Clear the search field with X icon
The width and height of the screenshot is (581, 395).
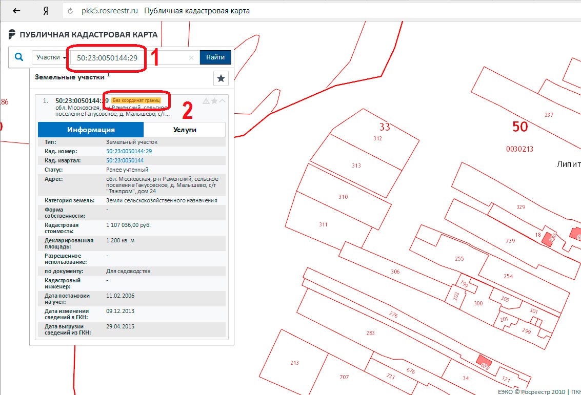coord(191,57)
